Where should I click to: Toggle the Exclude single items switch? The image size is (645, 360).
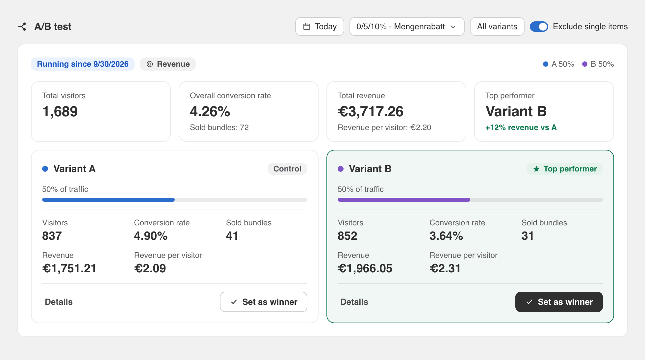[539, 27]
